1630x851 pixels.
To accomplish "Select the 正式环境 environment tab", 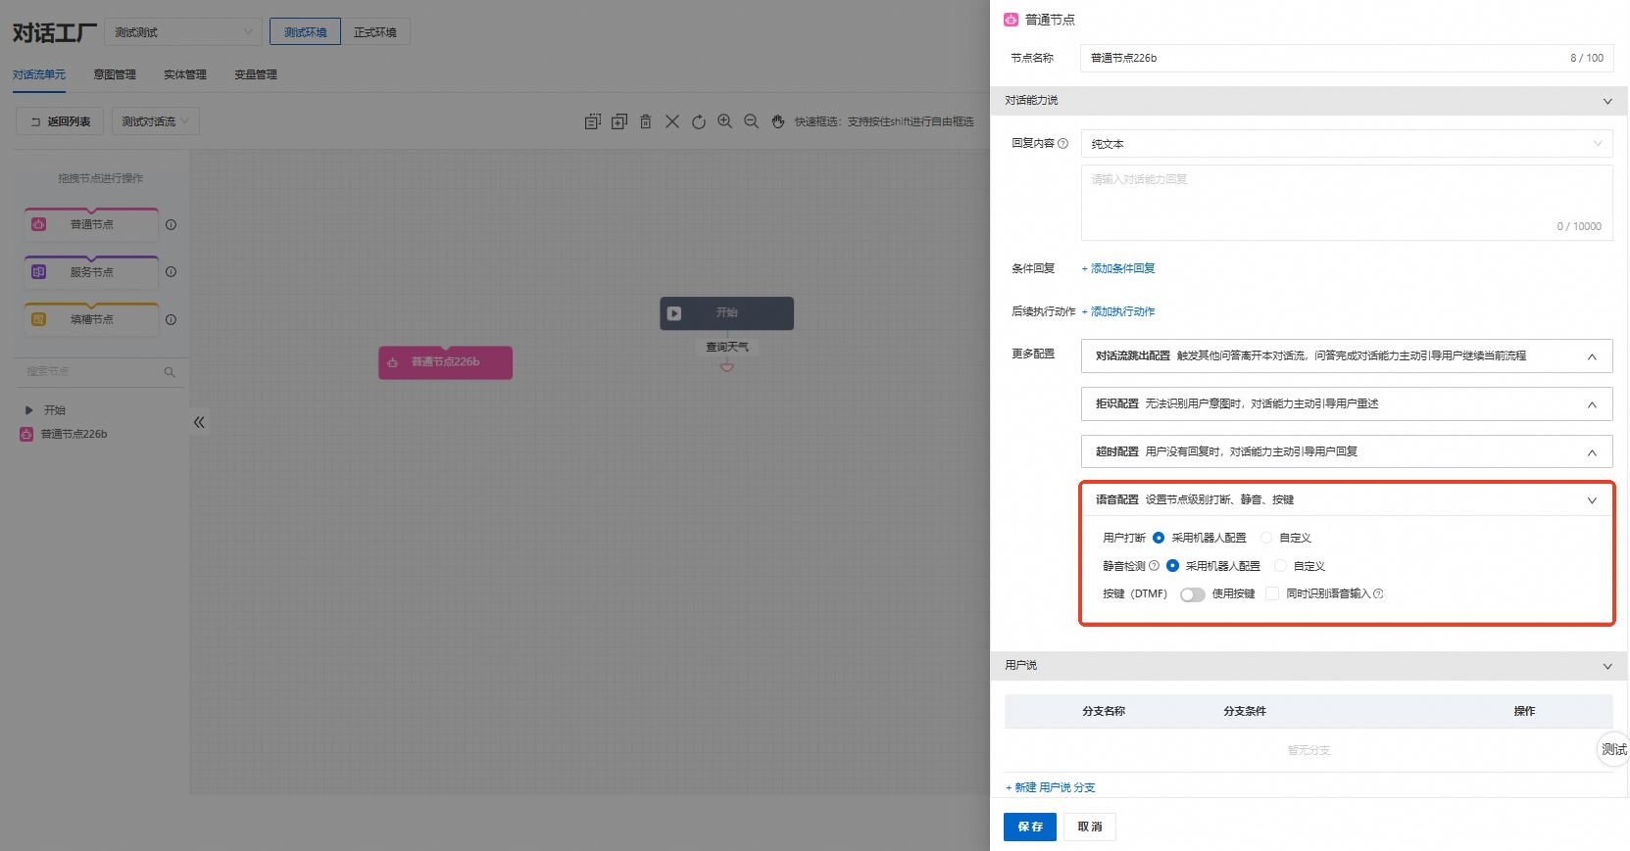I will point(375,32).
